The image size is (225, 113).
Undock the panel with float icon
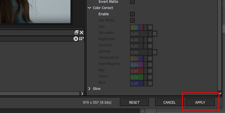pos(77,32)
